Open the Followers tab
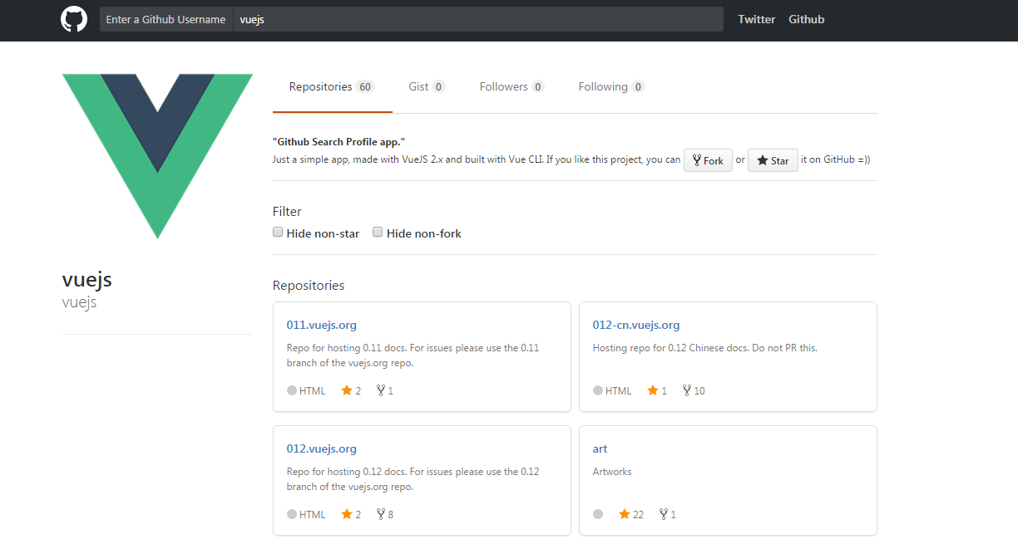This screenshot has width=1018, height=544. 511,86
